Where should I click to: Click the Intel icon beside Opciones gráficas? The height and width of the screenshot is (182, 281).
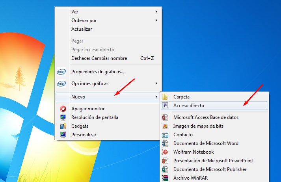tap(61, 84)
